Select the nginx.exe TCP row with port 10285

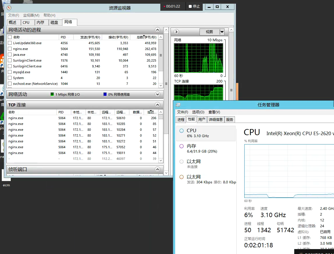pos(83,124)
